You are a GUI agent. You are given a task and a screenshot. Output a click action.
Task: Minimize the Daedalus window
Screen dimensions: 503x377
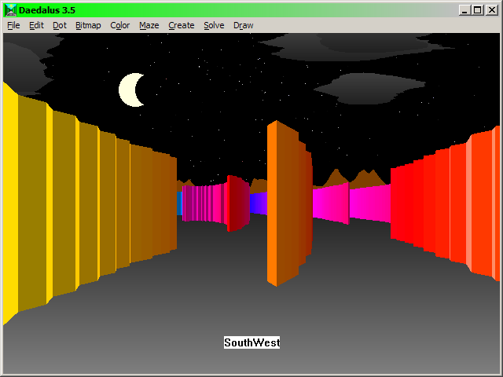pyautogui.click(x=465, y=9)
